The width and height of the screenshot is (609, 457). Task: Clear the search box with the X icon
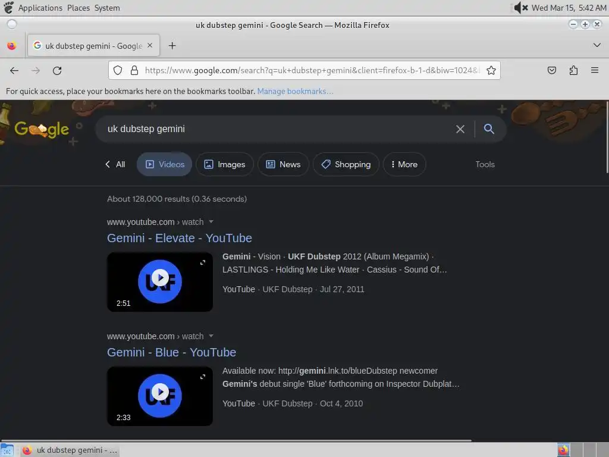460,129
